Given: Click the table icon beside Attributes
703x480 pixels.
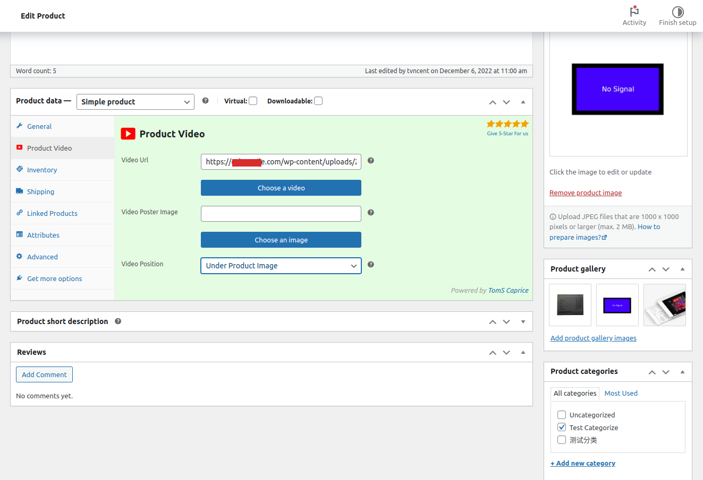Looking at the screenshot, I should pyautogui.click(x=20, y=234).
